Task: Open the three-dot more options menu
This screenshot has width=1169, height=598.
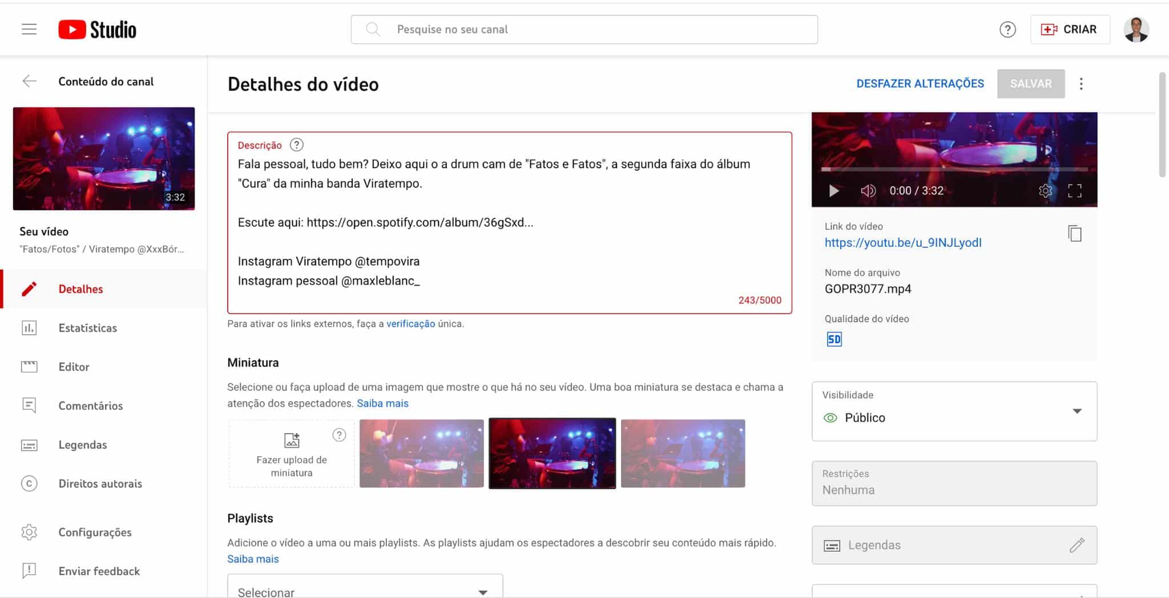Action: pyautogui.click(x=1081, y=84)
